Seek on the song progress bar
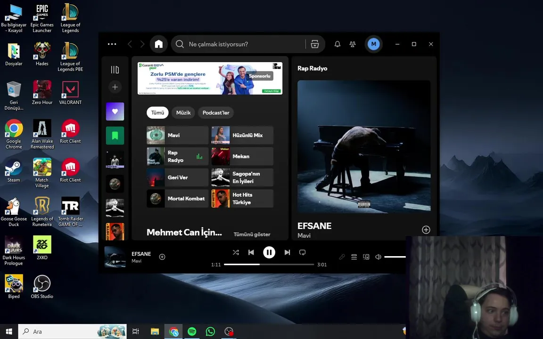 pyautogui.click(x=269, y=264)
